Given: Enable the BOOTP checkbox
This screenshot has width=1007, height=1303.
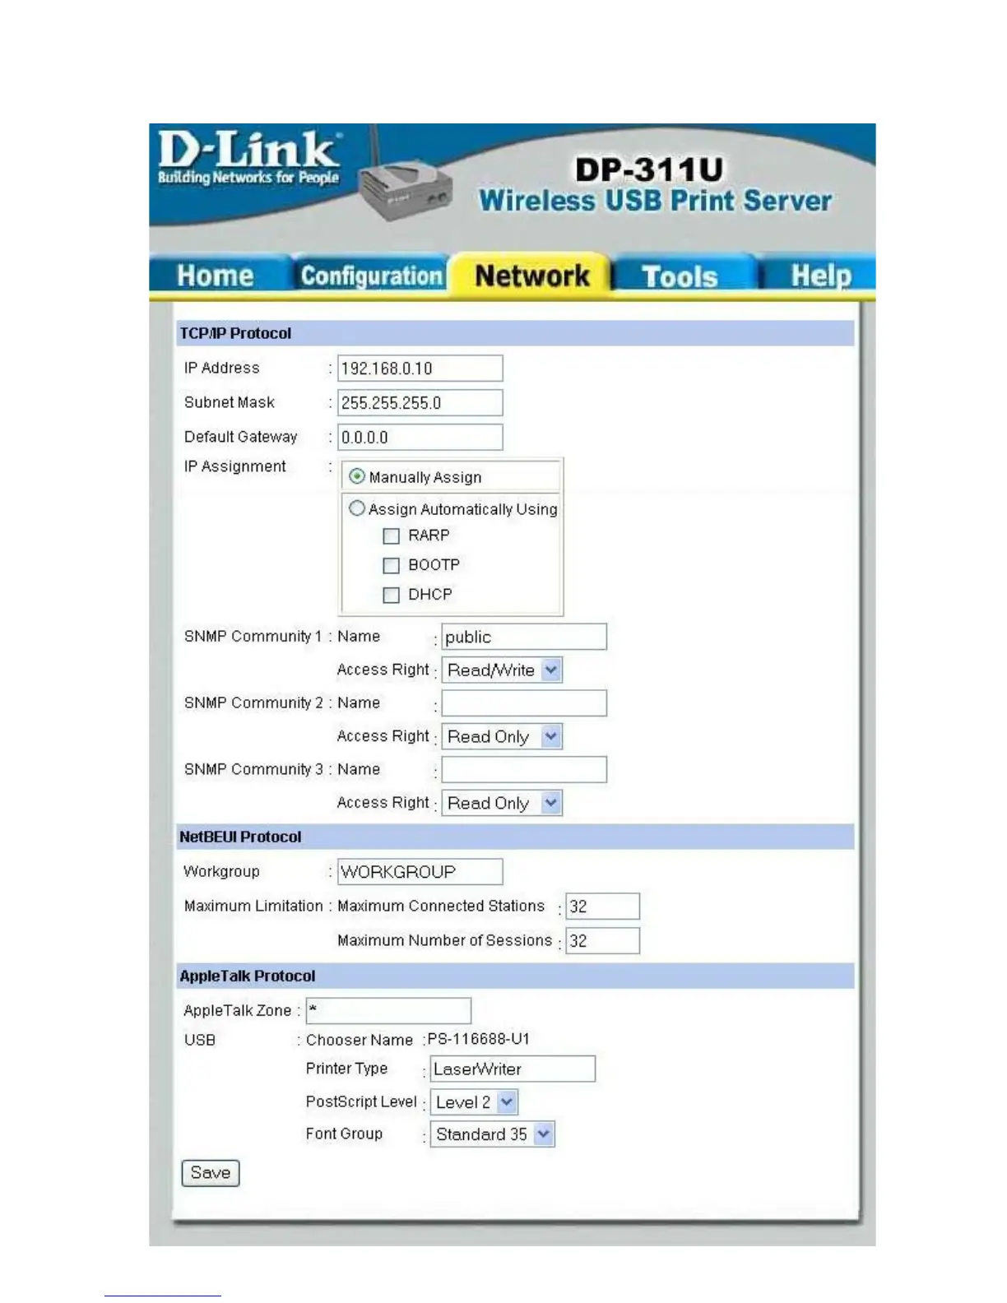Looking at the screenshot, I should pos(392,565).
